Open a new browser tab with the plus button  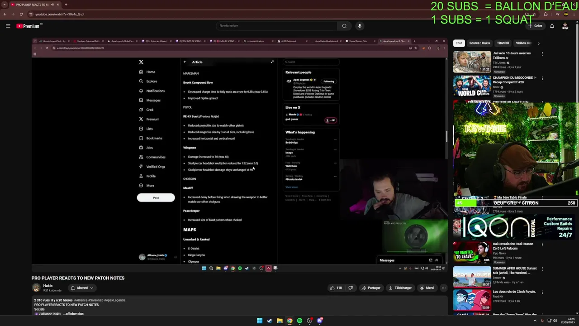coord(66,5)
